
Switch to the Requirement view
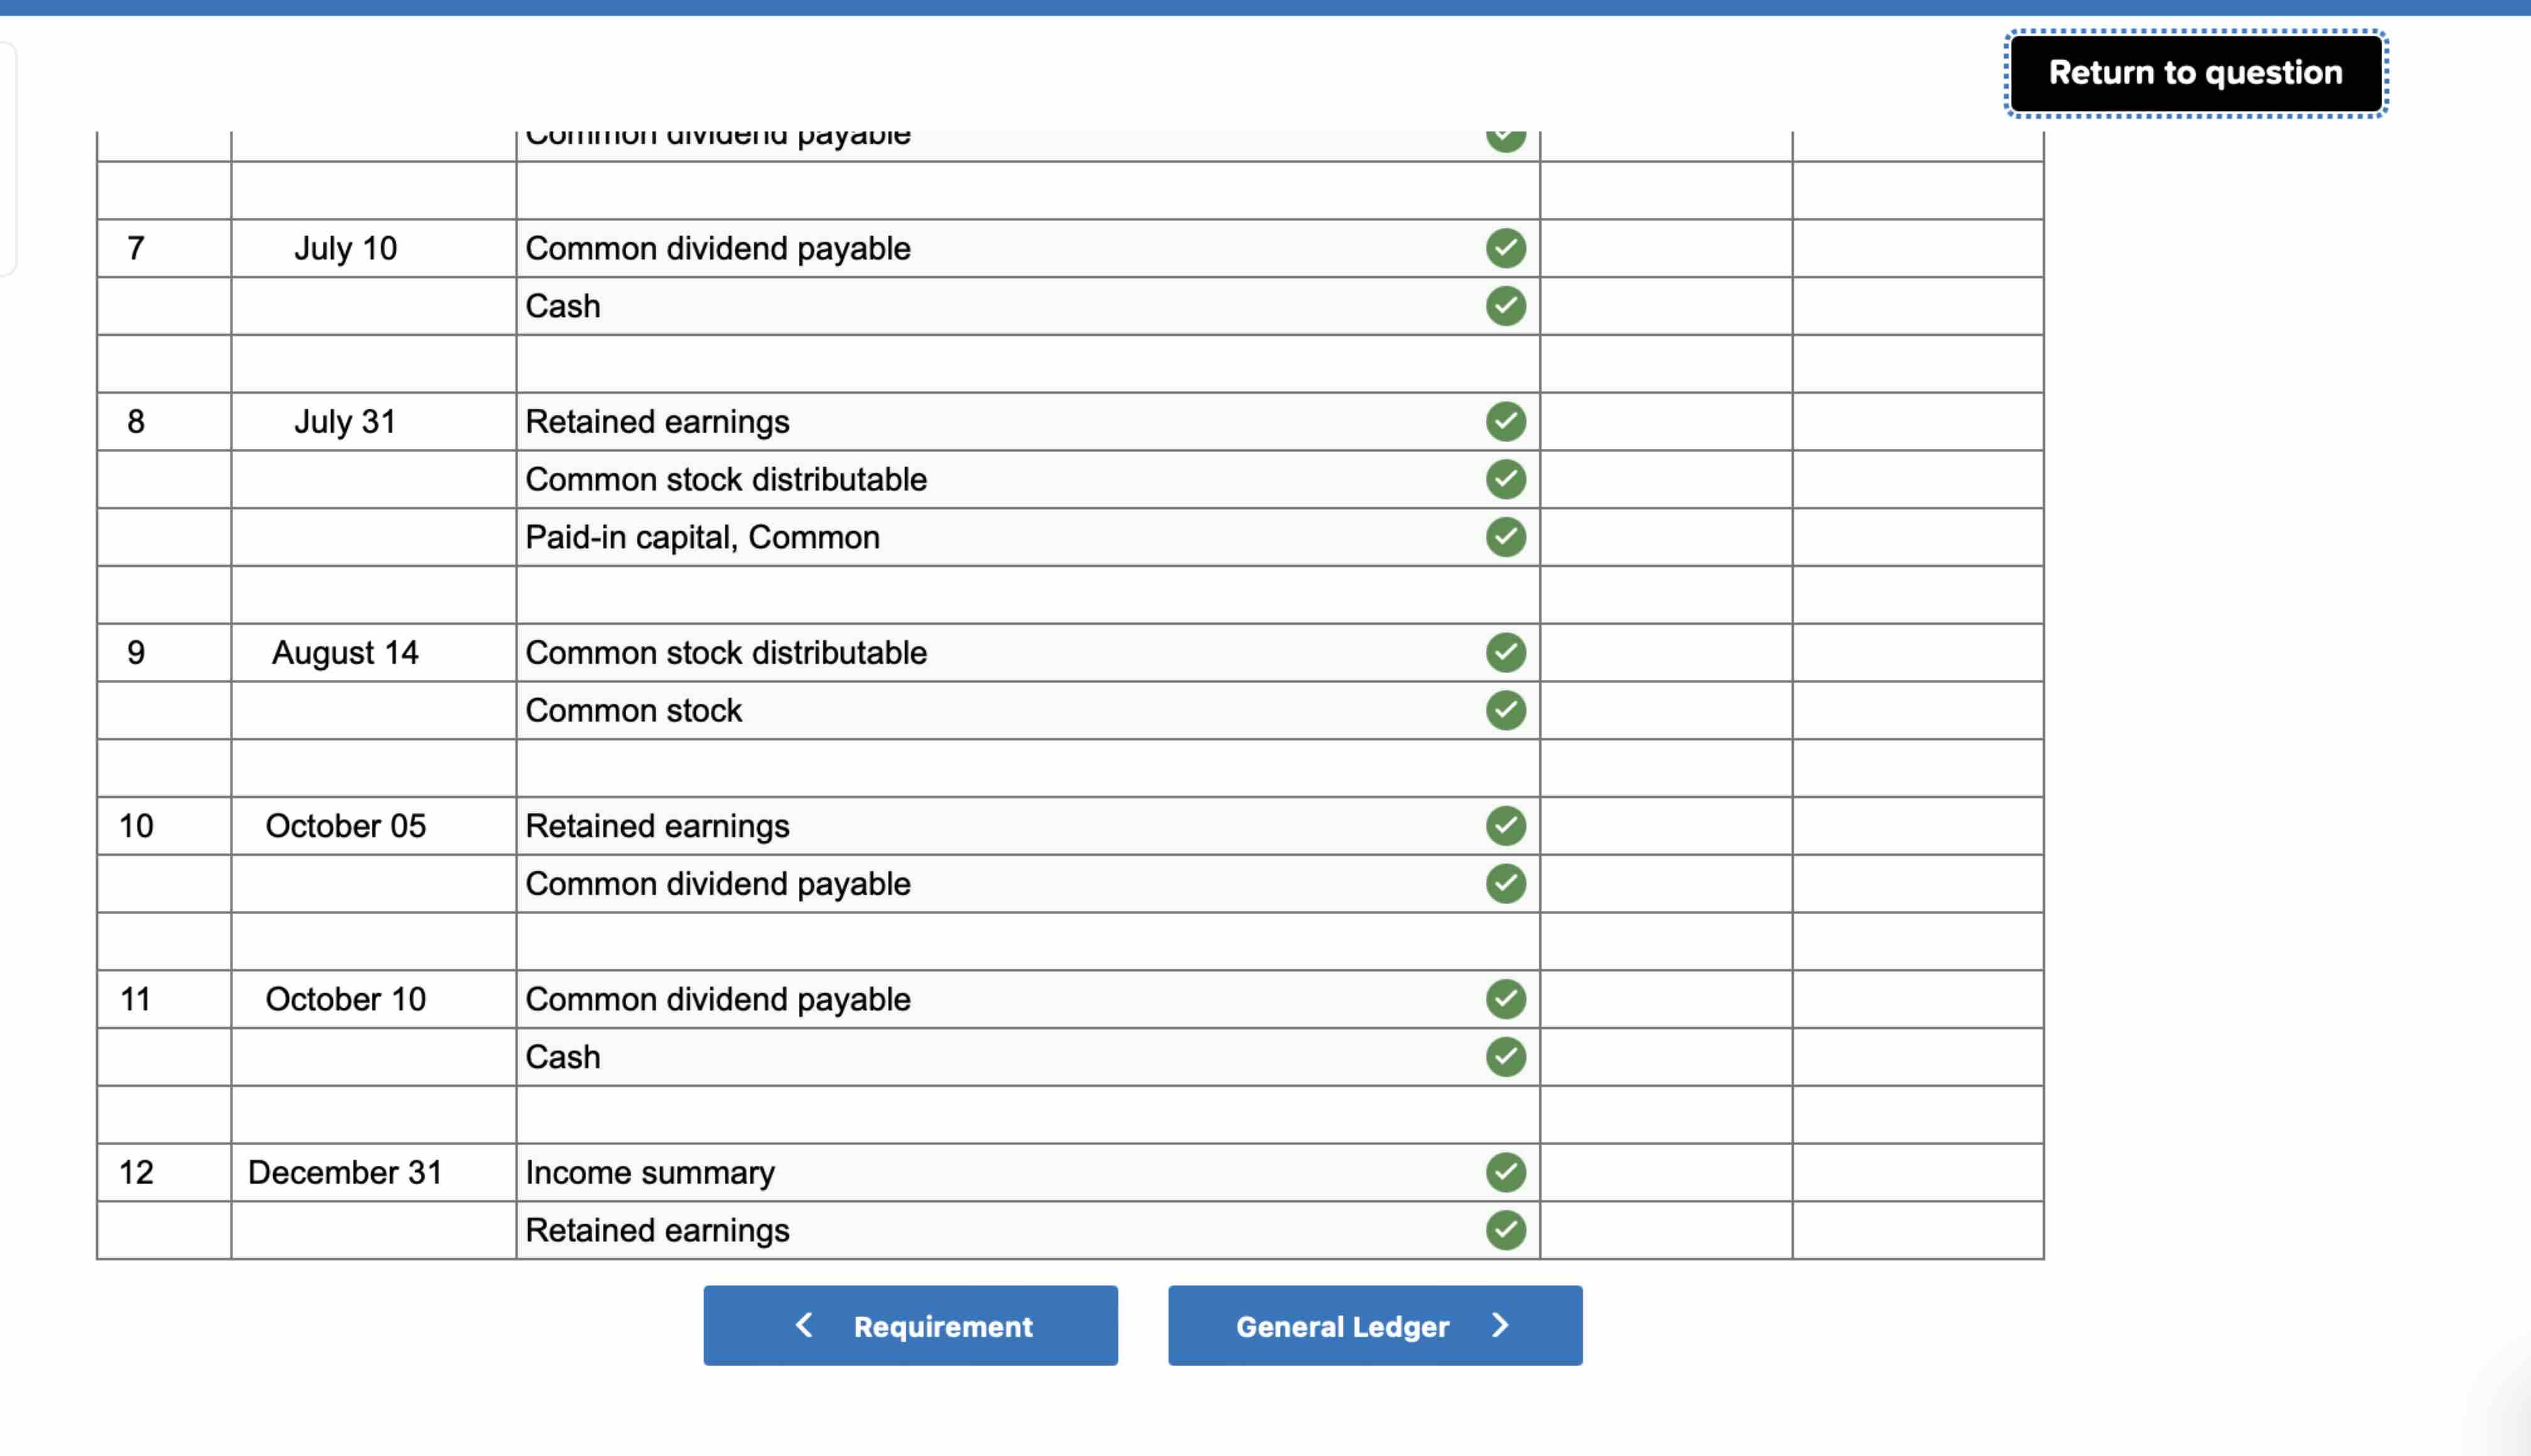click(x=911, y=1325)
